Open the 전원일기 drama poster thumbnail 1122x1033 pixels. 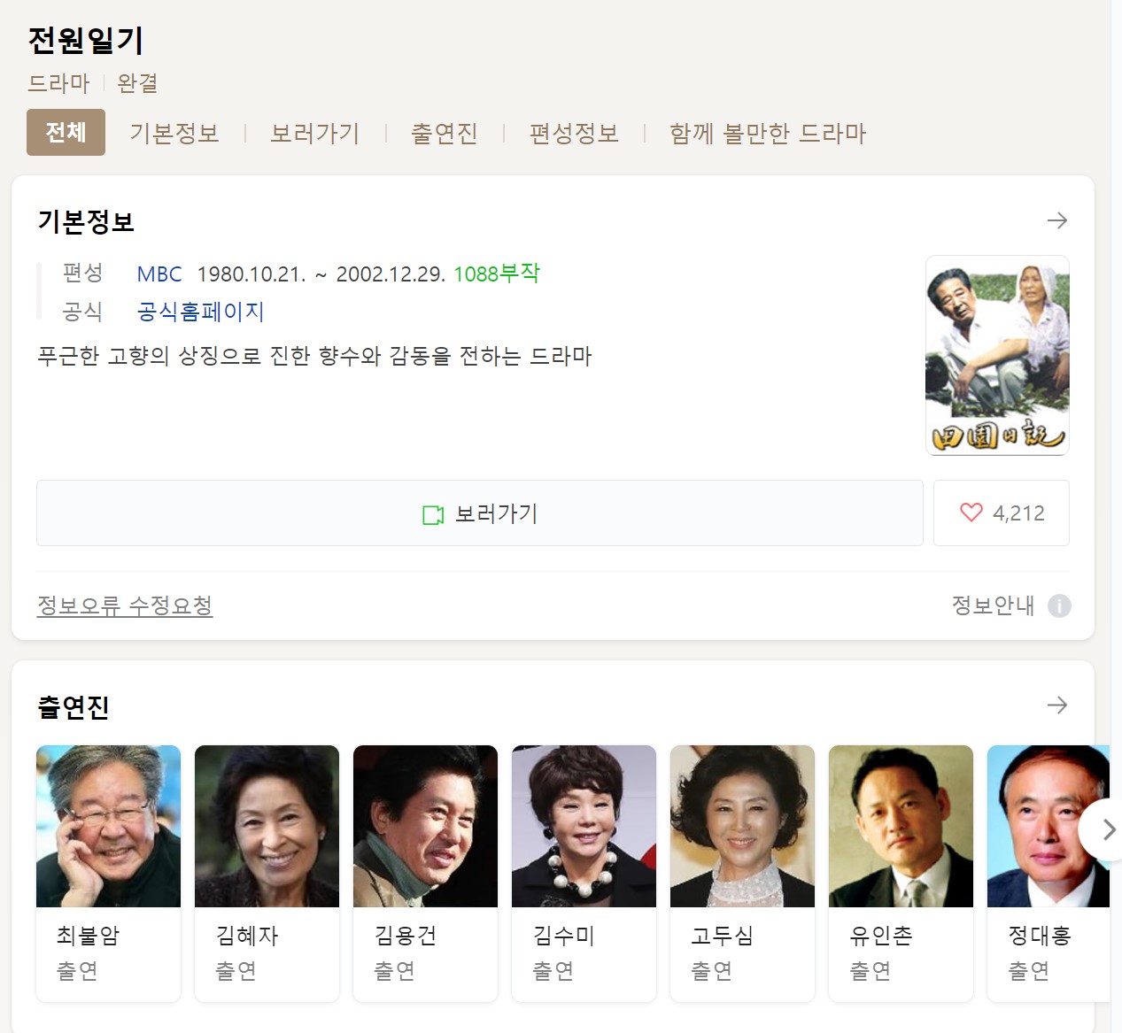click(x=997, y=356)
